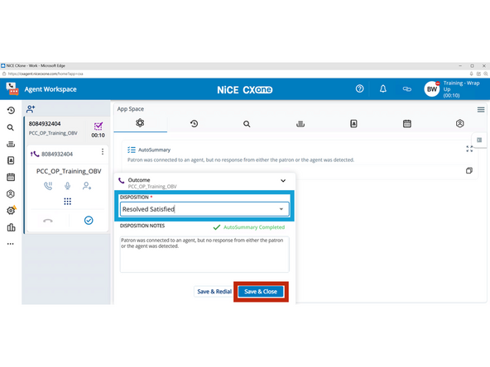Screen dimensions: 490x367
Task: Open the call's three-dot options menu
Action: point(103,151)
